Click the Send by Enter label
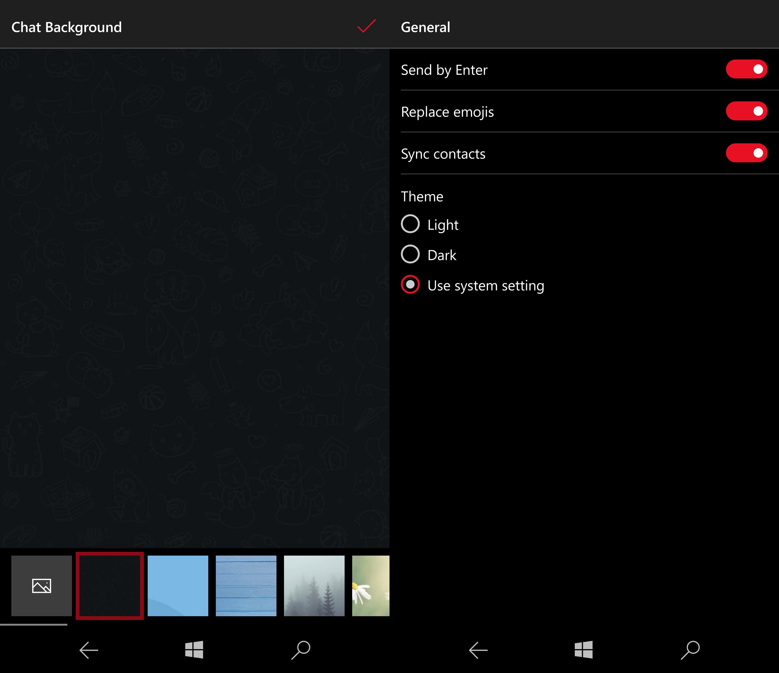 point(444,70)
